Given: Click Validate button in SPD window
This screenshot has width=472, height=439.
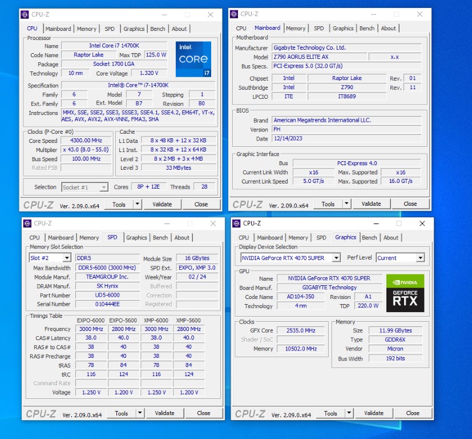Looking at the screenshot, I should coord(165,413).
